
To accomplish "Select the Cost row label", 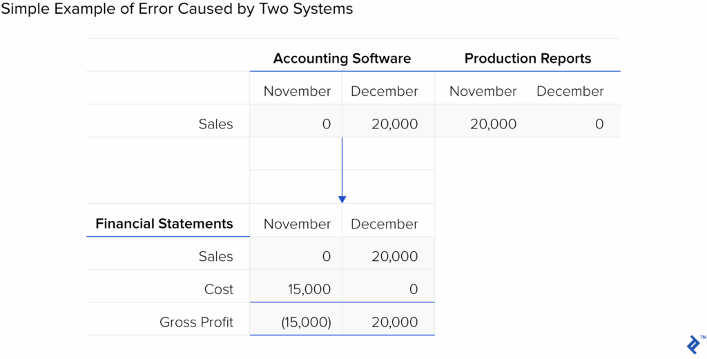I will point(219,289).
